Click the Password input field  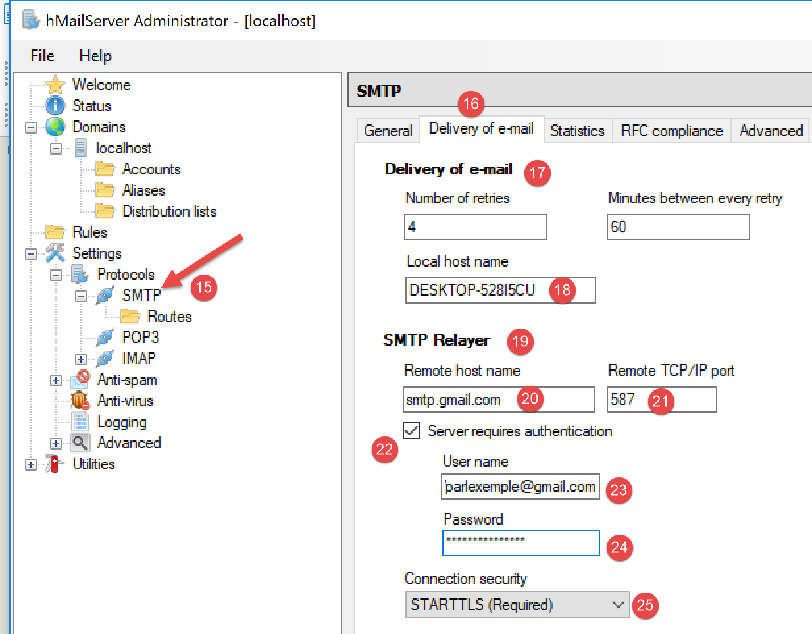click(x=520, y=543)
